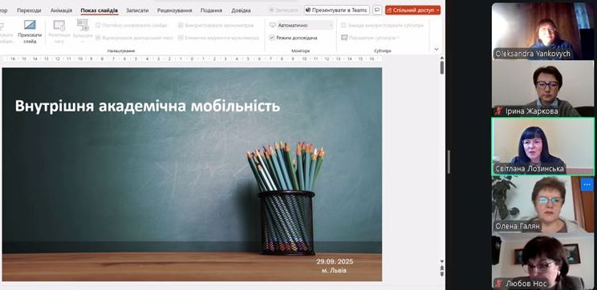Click the scroll down arrow beside slide
Screen dimensions: 597x290
click(441, 261)
